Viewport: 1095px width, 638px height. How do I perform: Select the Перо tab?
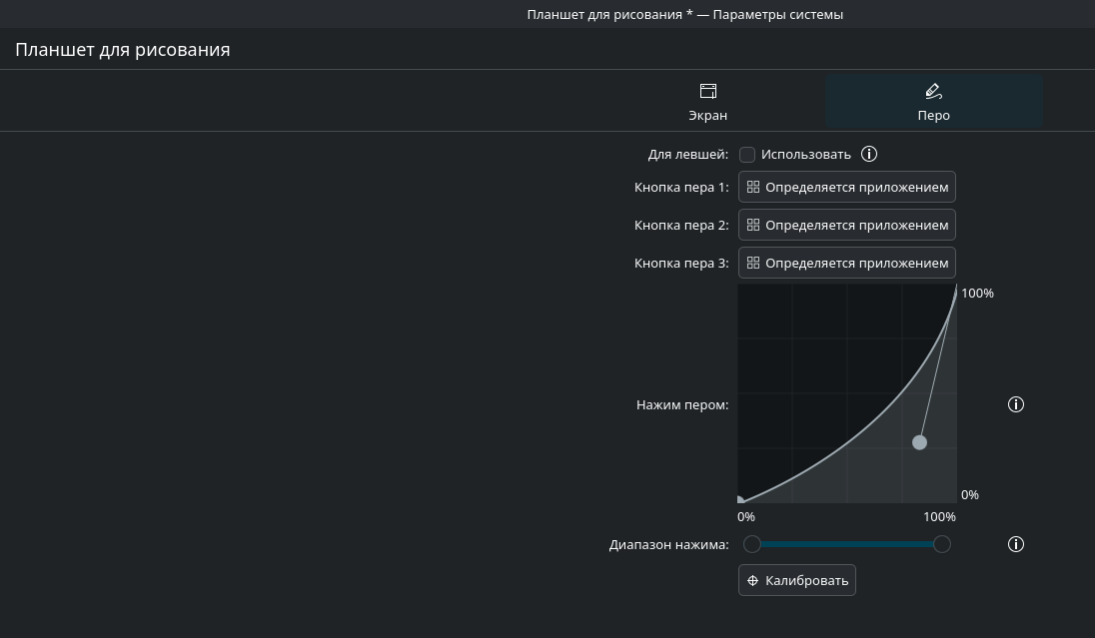point(933,103)
